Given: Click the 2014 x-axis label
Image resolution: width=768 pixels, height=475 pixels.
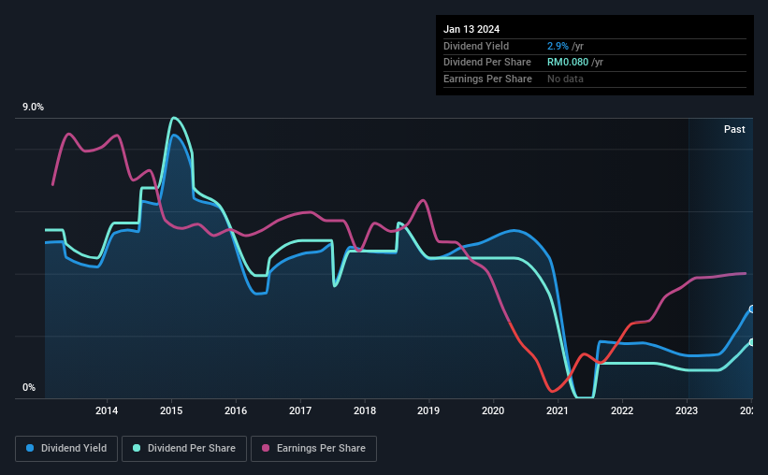Looking at the screenshot, I should [107, 410].
